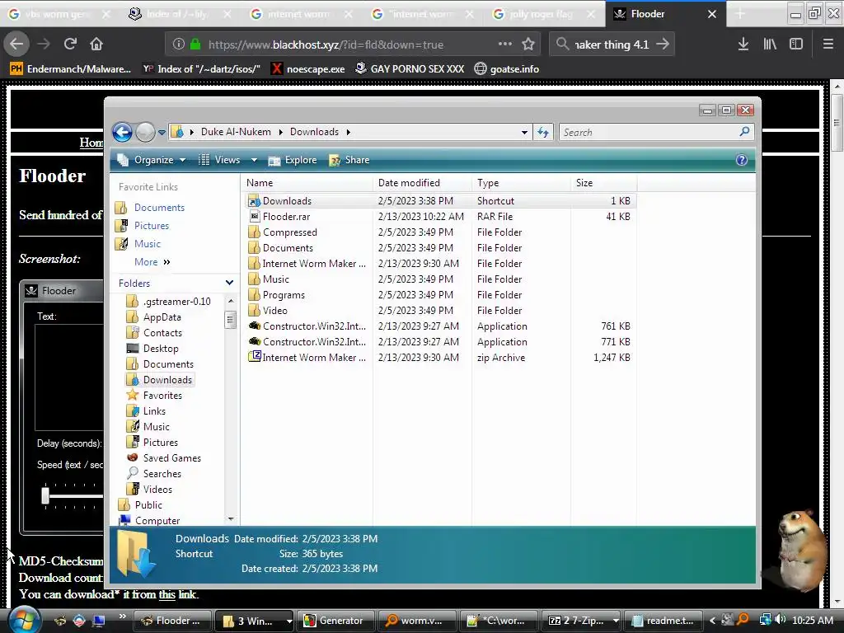Sort by the Size column header
This screenshot has height=633, width=844.
point(603,183)
